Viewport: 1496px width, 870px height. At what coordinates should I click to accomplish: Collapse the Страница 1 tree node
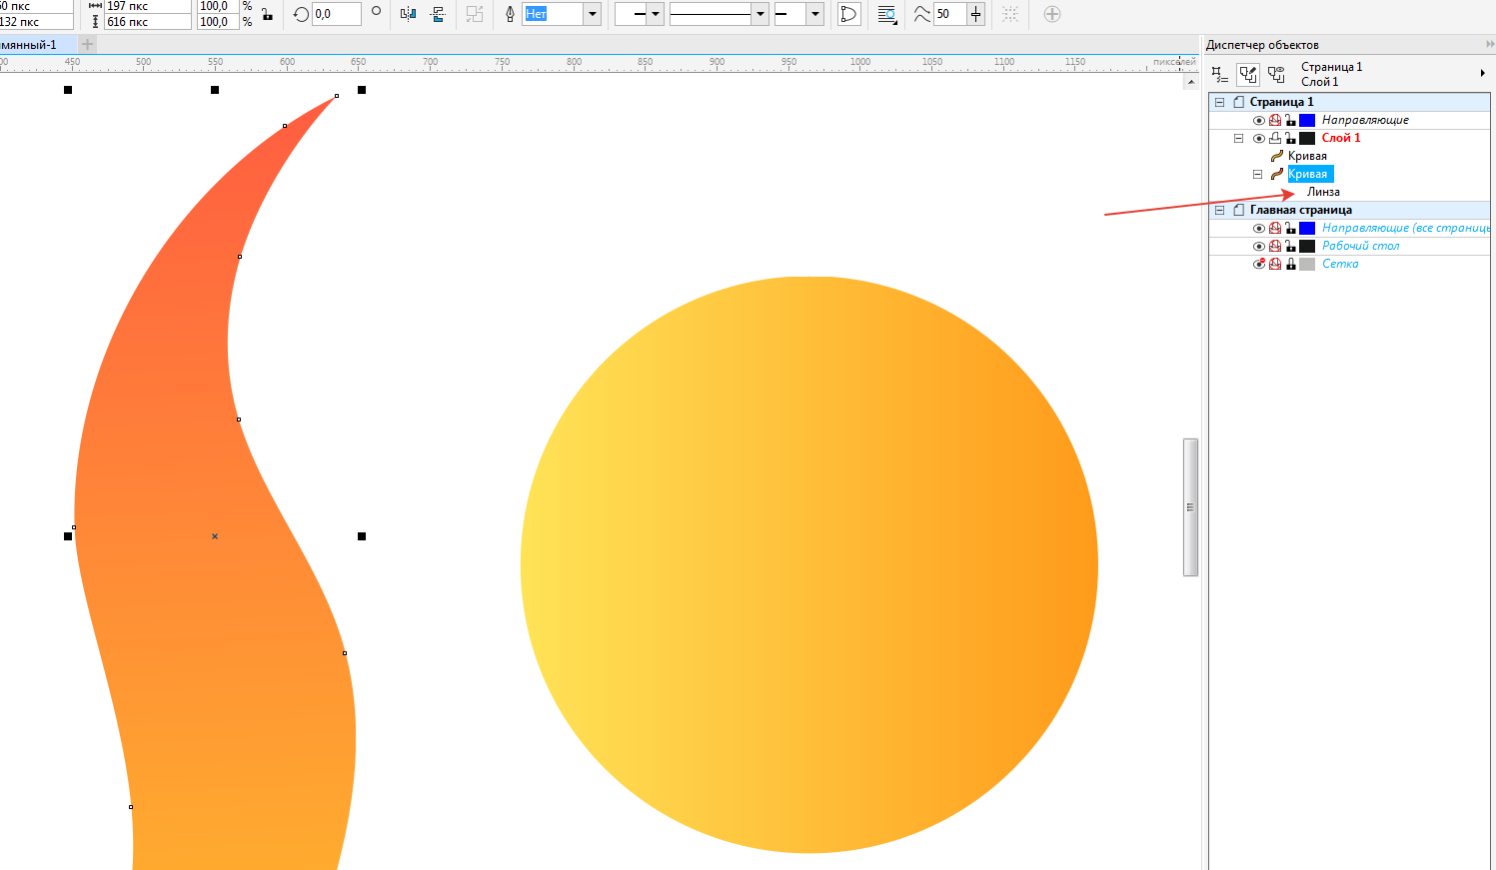pyautogui.click(x=1219, y=102)
